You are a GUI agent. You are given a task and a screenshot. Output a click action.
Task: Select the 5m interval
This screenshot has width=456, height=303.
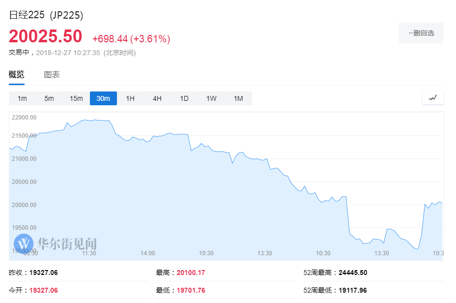point(49,98)
